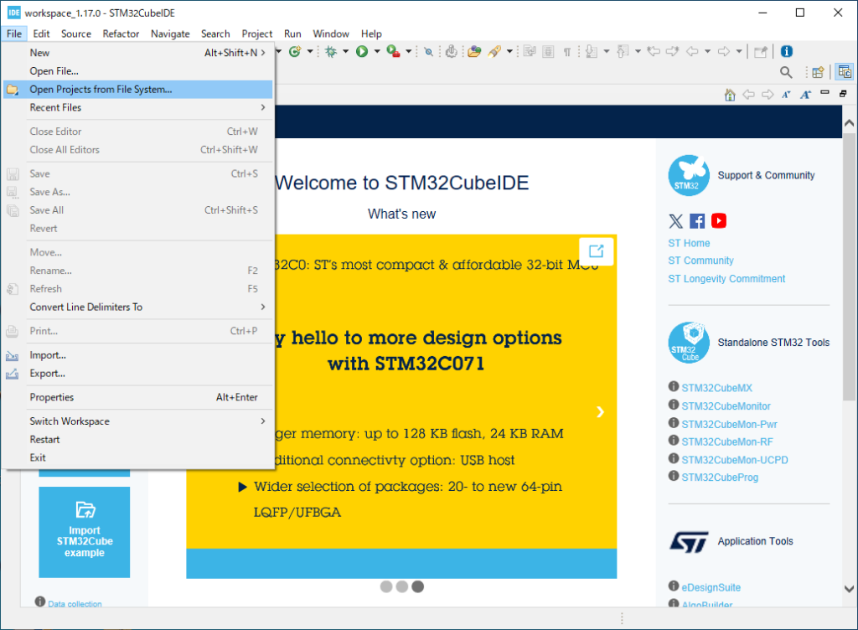Choose Open File... in File menu
The width and height of the screenshot is (858, 630).
(138, 71)
